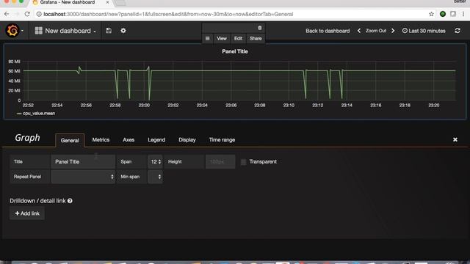Click the save dashboard disk icon
This screenshot has height=264, width=470.
109,31
